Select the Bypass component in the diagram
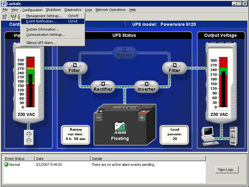Screen dimensions: 249x187 coord(125,53)
